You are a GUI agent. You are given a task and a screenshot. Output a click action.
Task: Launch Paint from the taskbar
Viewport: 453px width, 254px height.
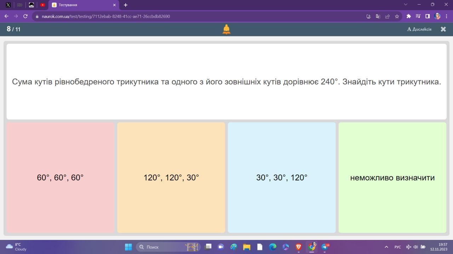[x=234, y=247]
